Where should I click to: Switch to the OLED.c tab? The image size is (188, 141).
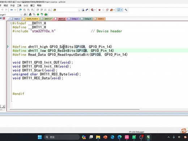pos(99,19)
